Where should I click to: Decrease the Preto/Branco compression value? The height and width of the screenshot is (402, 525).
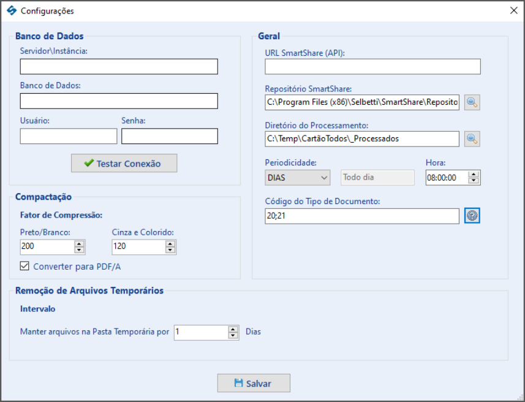[80, 250]
